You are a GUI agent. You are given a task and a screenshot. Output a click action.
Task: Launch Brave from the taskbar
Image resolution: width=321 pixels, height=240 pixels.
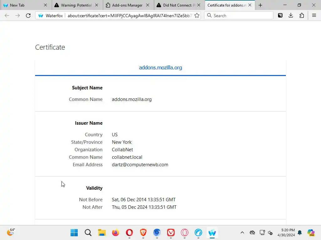143,232
